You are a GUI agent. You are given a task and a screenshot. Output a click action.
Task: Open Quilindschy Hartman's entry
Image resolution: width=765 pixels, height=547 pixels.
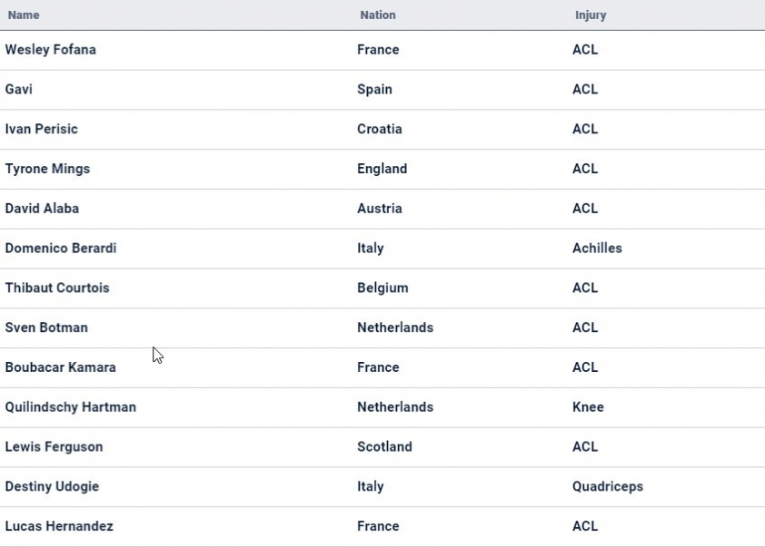[71, 407]
